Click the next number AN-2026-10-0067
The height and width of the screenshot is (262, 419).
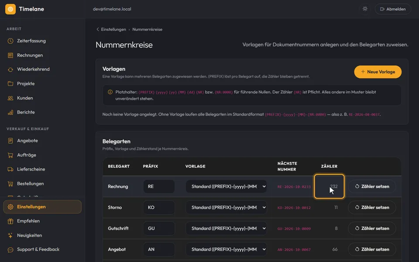tap(294, 250)
